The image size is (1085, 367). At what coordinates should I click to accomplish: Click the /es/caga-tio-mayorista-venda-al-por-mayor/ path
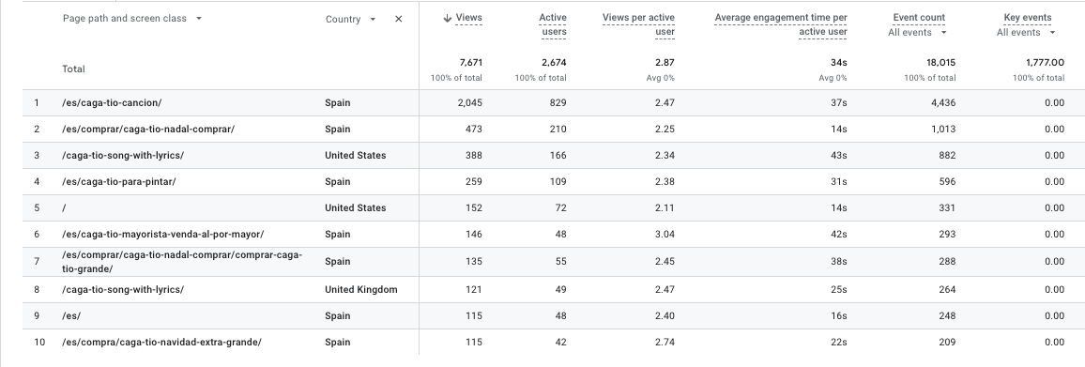coord(162,234)
